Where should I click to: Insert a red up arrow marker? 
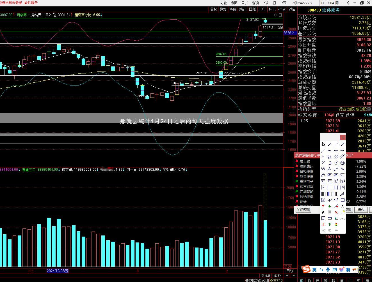pos(323,206)
